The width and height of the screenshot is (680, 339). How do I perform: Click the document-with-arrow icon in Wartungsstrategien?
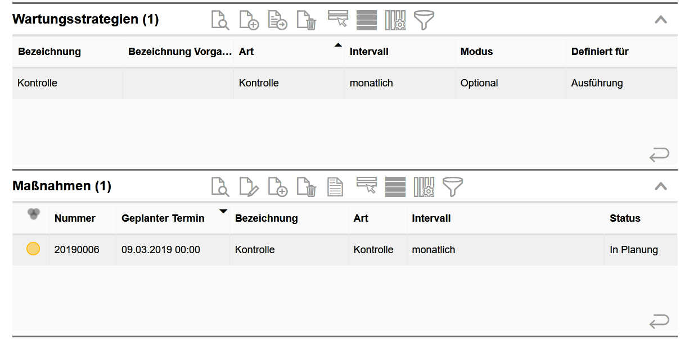[x=277, y=20]
